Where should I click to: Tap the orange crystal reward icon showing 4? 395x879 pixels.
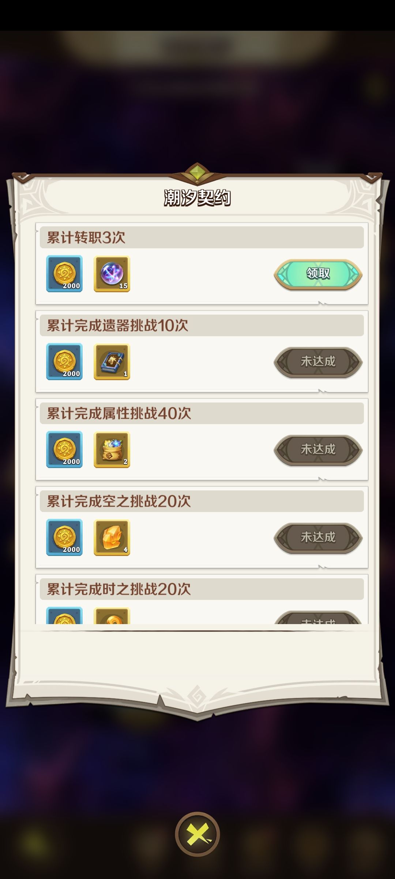point(112,537)
